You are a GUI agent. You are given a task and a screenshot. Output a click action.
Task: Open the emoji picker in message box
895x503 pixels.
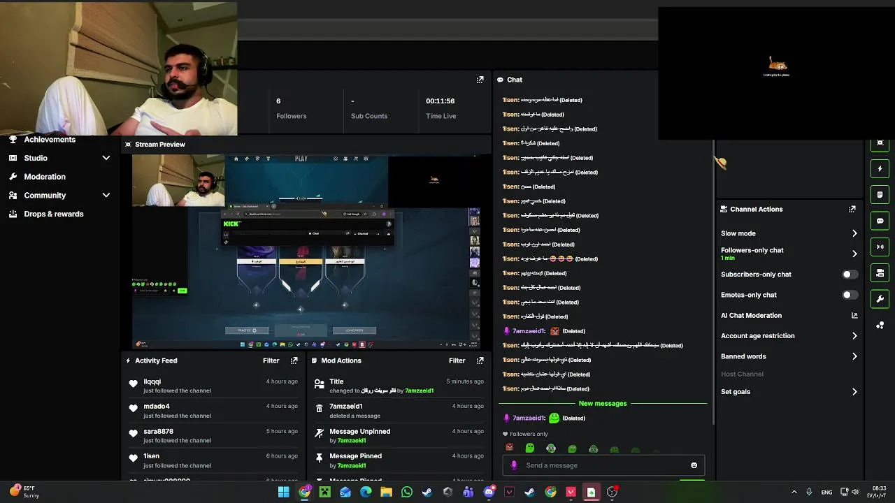tap(694, 465)
